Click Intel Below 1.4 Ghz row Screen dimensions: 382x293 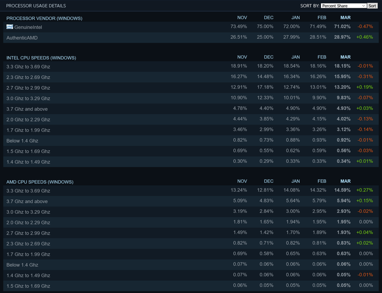pyautogui.click(x=22, y=141)
